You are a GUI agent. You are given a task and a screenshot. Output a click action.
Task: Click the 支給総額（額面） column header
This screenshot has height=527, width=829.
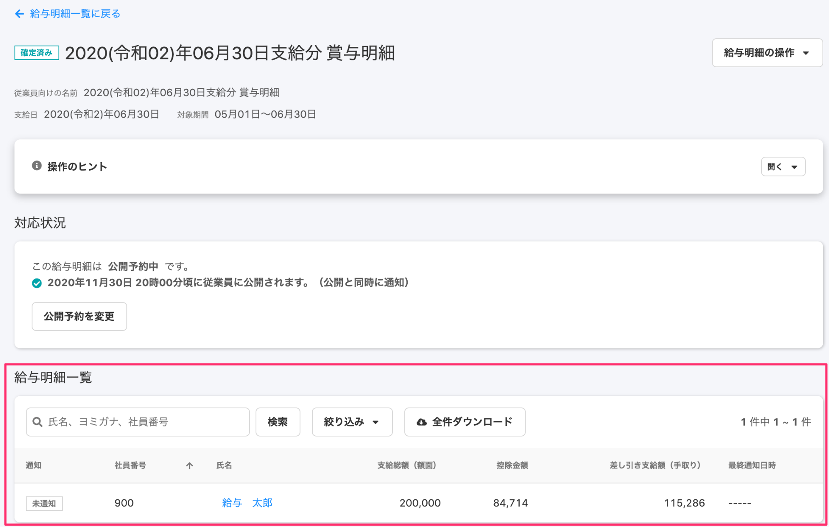click(406, 466)
